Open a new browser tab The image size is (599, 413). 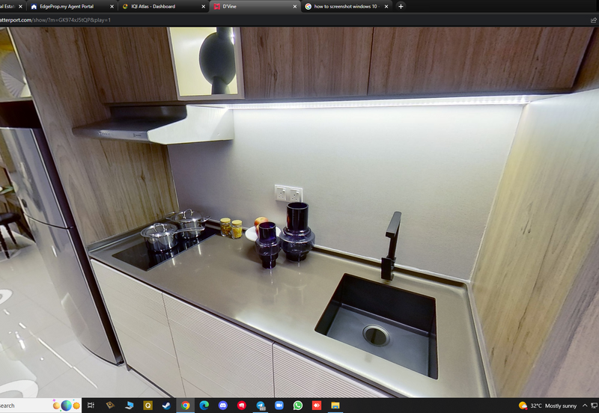coord(401,6)
